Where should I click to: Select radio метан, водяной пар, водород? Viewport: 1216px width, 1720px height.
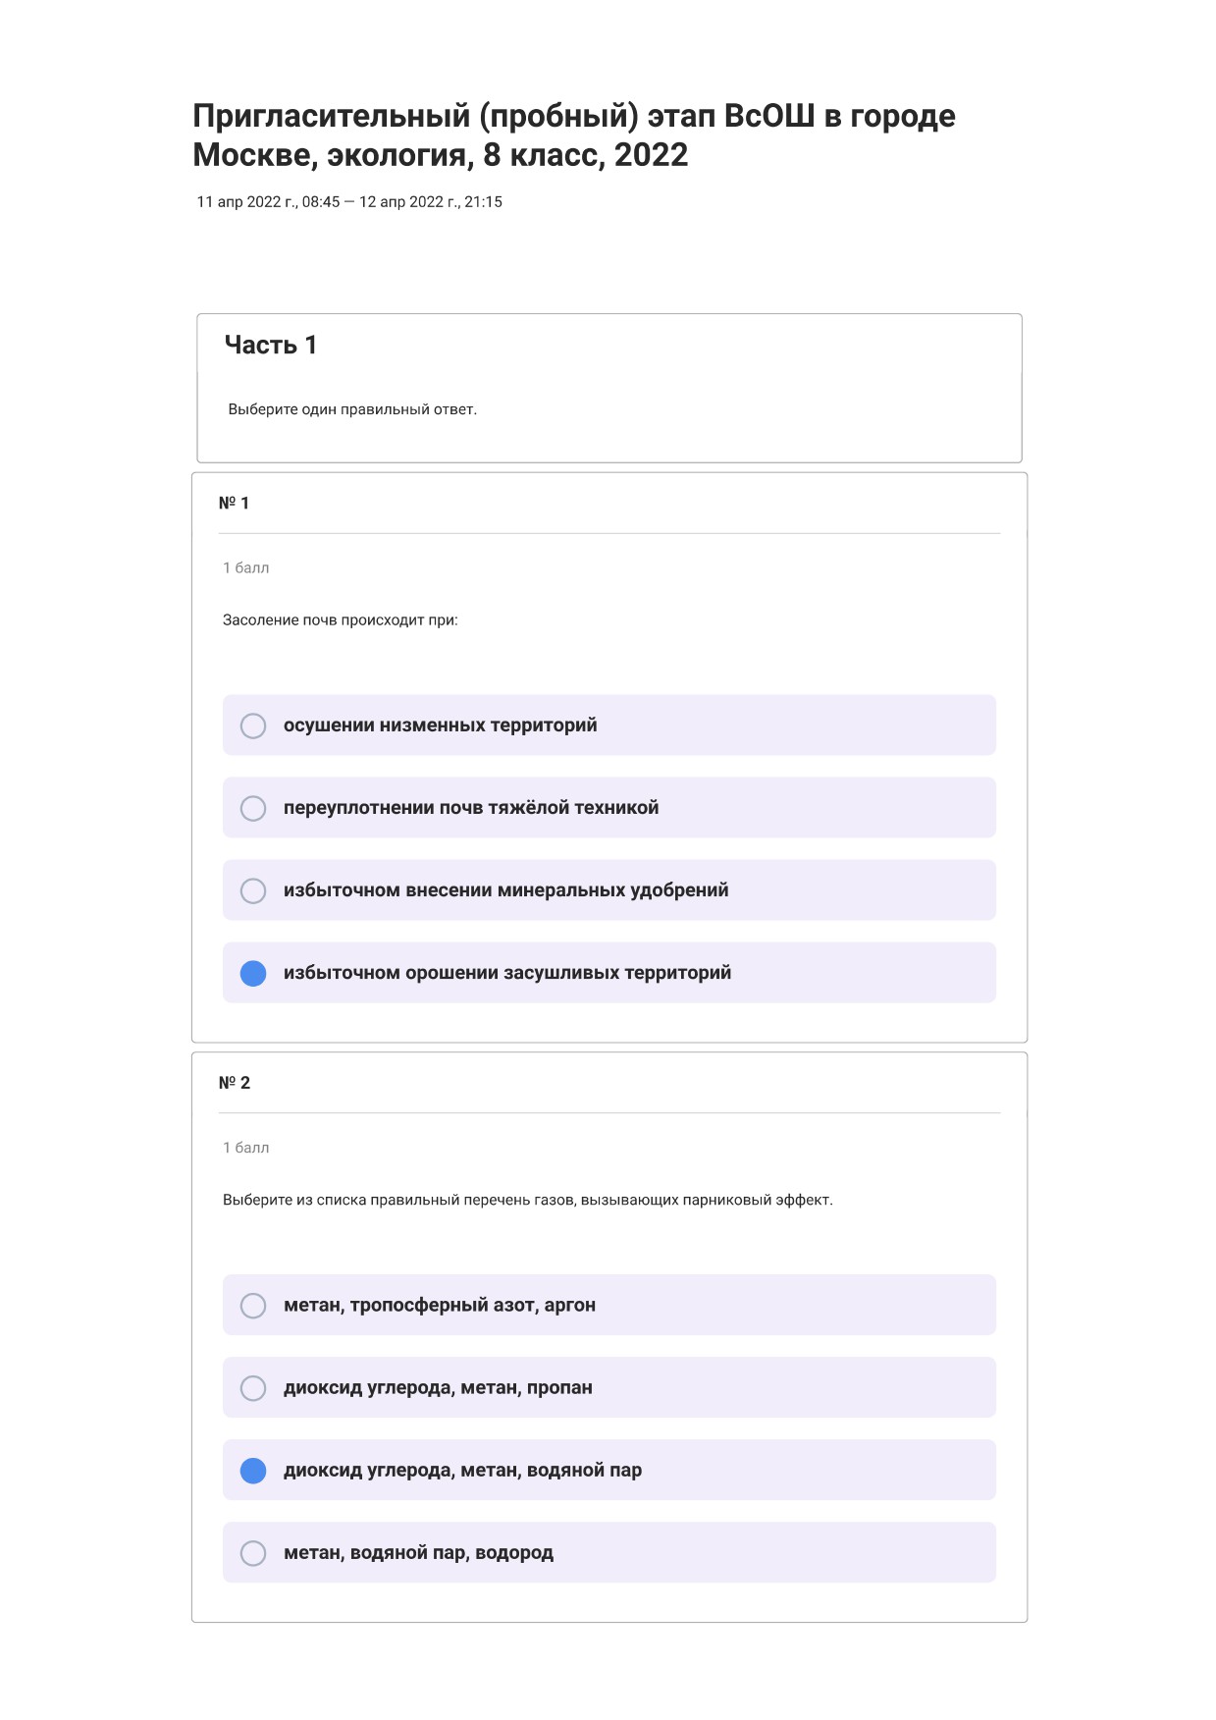click(x=253, y=1553)
